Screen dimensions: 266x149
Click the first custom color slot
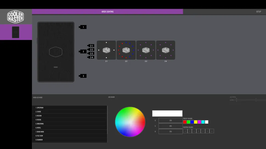tap(185, 131)
